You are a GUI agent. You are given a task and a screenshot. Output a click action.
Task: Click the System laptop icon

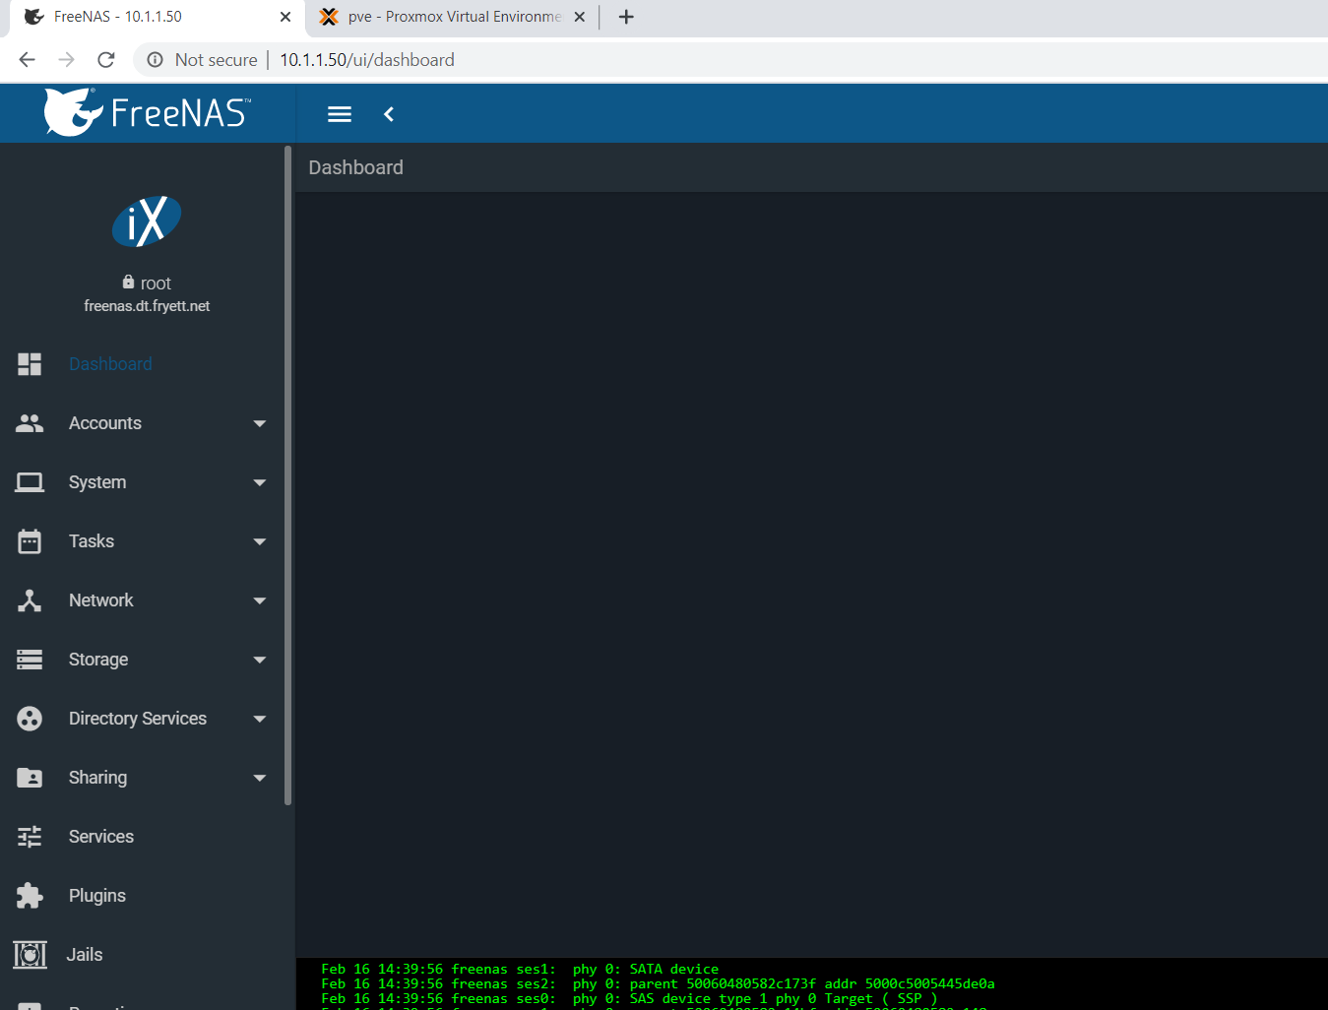pyautogui.click(x=30, y=482)
